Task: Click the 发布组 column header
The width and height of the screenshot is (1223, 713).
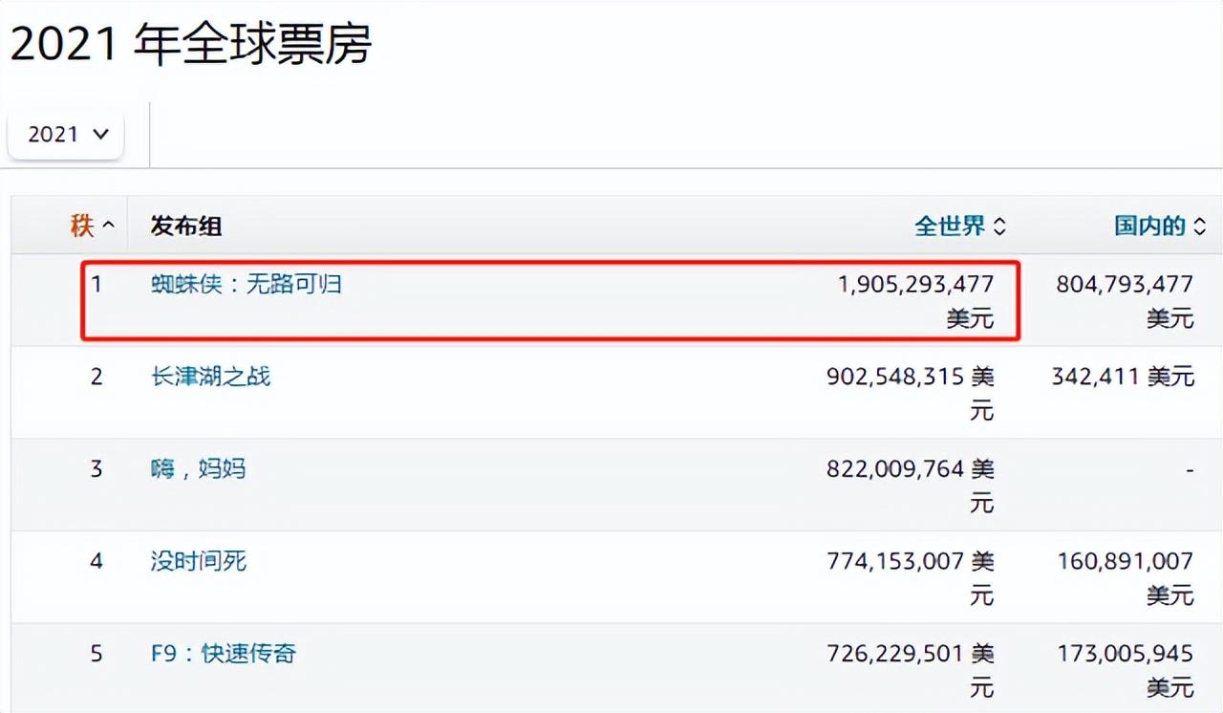Action: [186, 227]
